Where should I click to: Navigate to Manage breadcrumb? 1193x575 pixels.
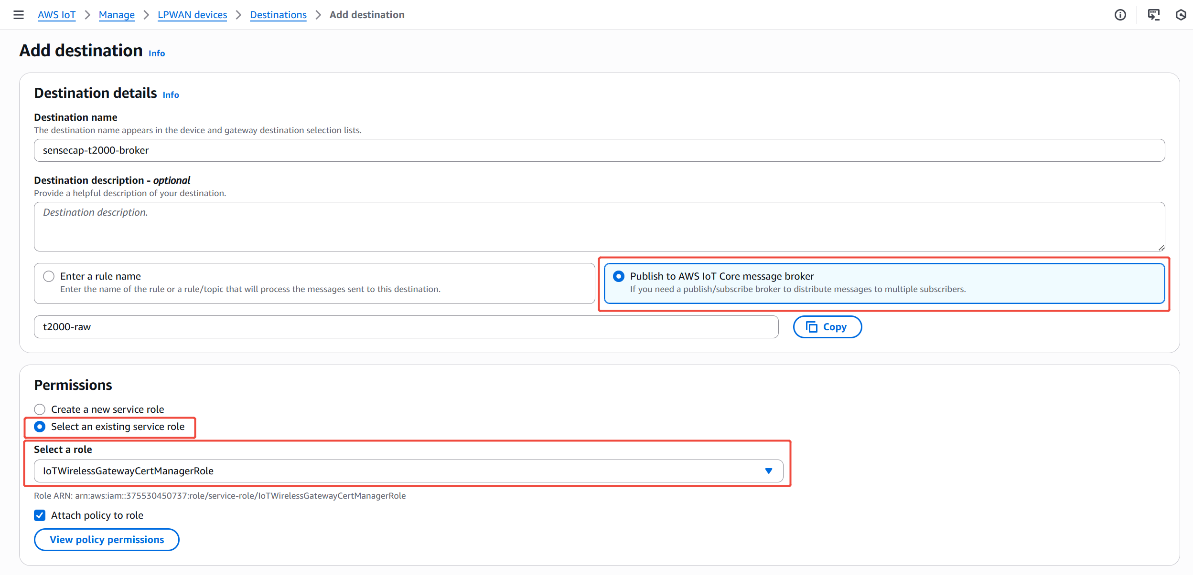(x=117, y=15)
